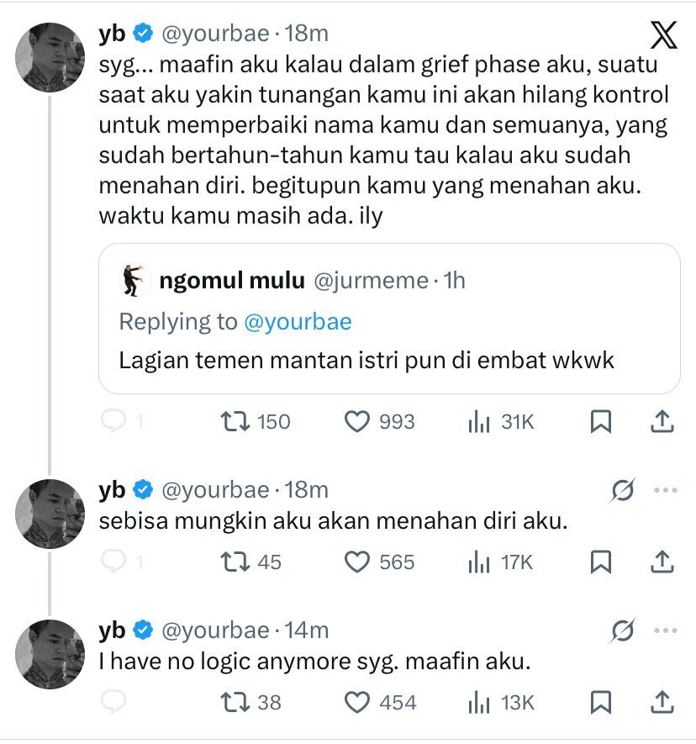Share the first tweet

tap(662, 420)
